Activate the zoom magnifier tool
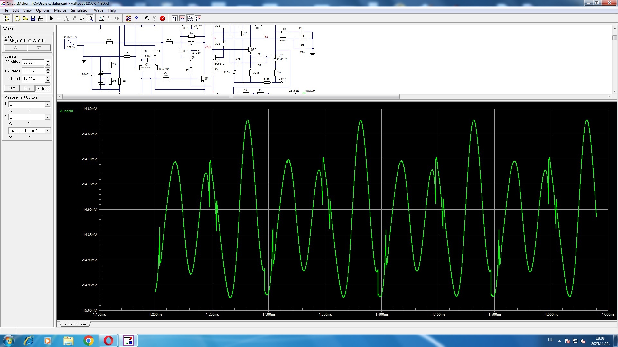Screen dimensions: 618x347 point(90,18)
